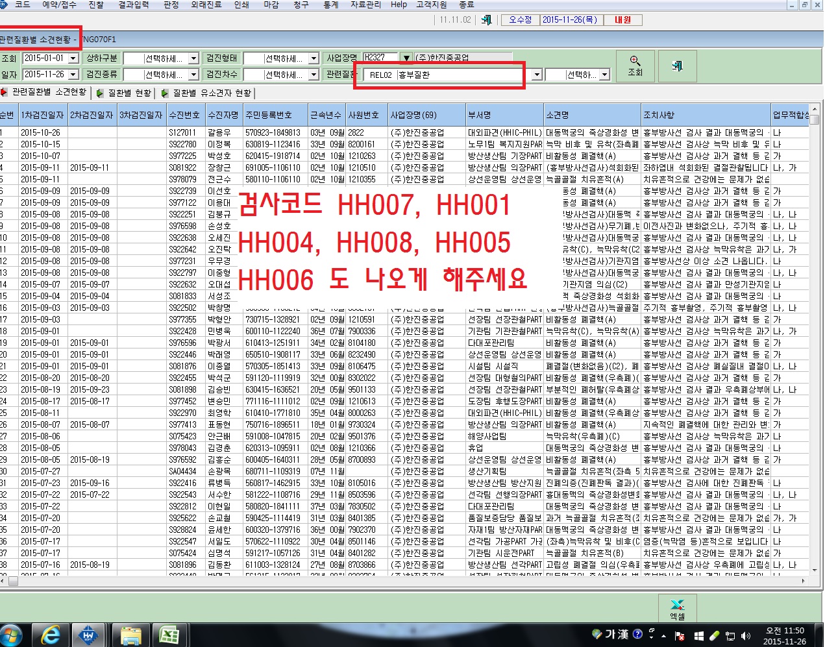Expand the 상하구분 dropdown
The image size is (825, 647).
[x=193, y=58]
